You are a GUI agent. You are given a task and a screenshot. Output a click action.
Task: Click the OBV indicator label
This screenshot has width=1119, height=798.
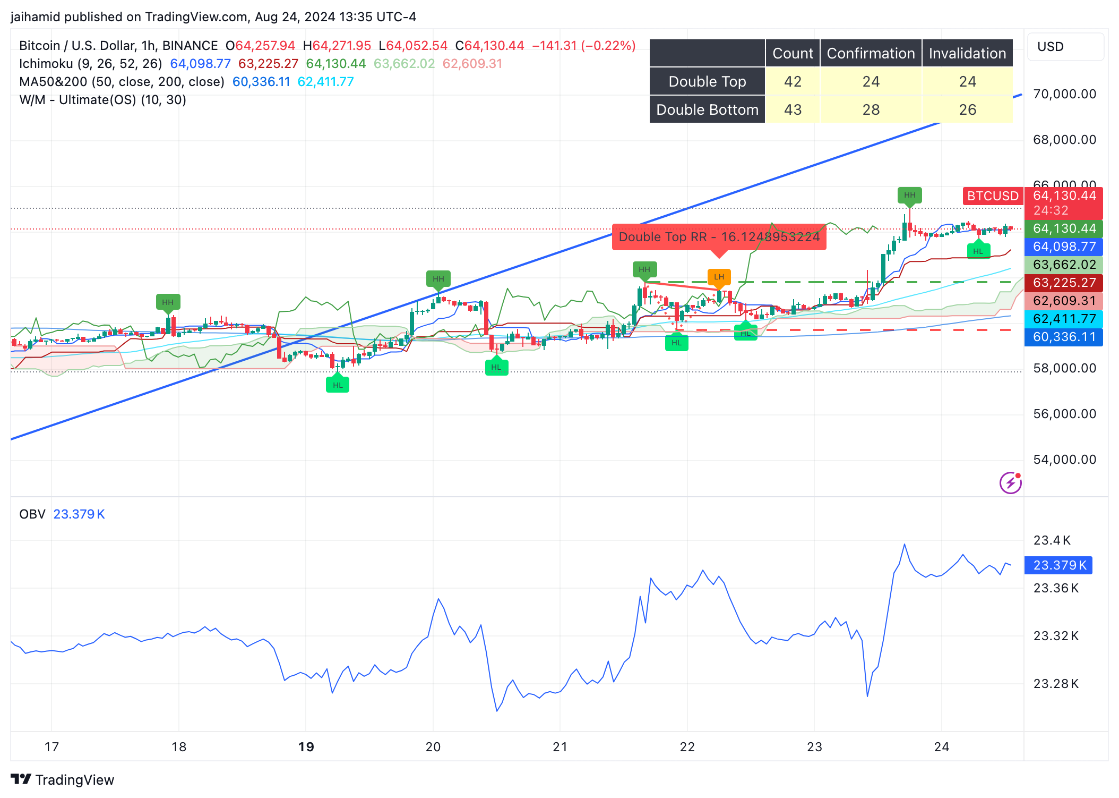32,514
